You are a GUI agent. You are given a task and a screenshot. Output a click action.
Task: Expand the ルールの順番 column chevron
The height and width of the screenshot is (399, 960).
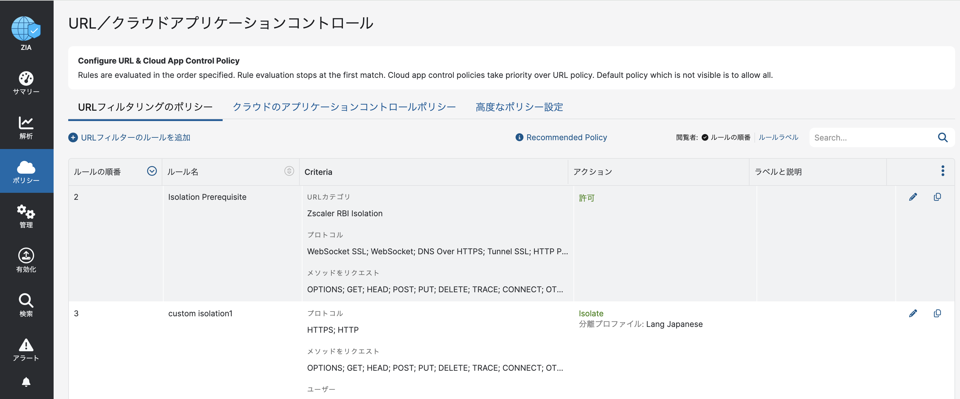tap(152, 171)
